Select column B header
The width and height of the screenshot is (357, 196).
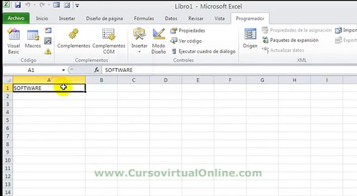(x=101, y=80)
